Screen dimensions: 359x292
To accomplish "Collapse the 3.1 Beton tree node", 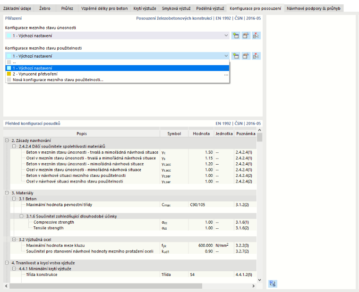I will 14,199.
